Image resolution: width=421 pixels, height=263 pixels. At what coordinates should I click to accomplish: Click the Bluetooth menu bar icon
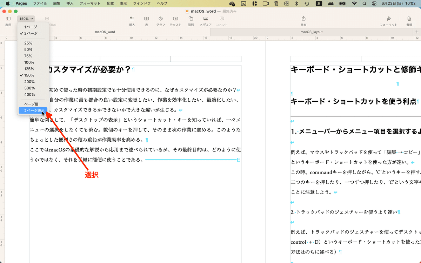[296, 3]
